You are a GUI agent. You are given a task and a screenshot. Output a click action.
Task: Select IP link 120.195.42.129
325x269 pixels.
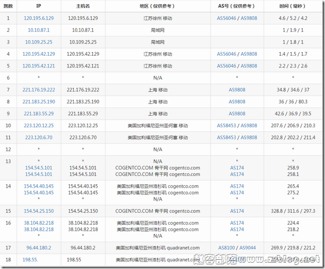39,54
